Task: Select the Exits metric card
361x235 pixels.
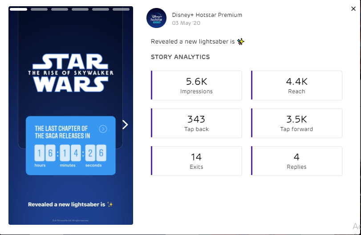Action: point(197,161)
